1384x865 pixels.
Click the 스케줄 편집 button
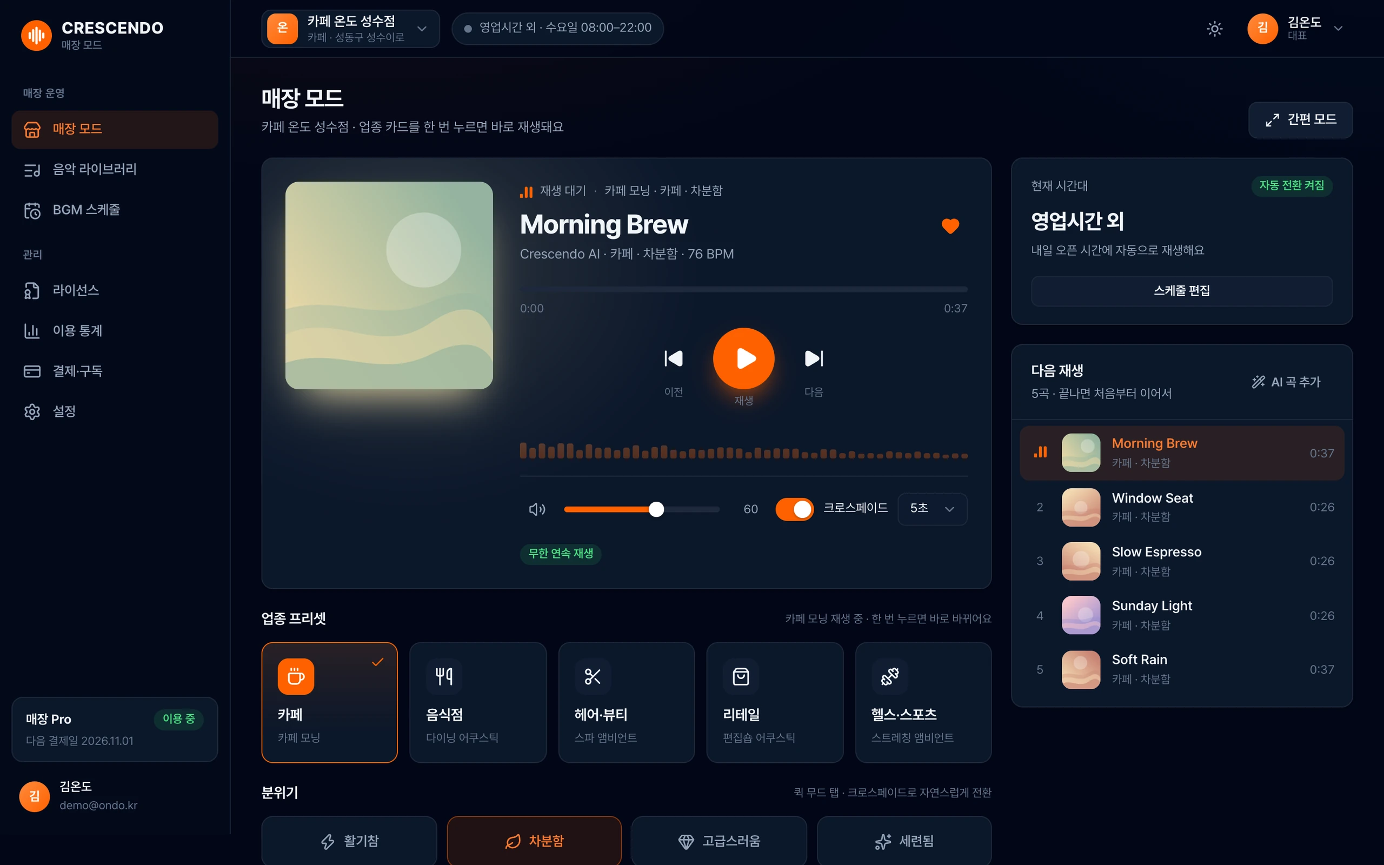click(1182, 291)
